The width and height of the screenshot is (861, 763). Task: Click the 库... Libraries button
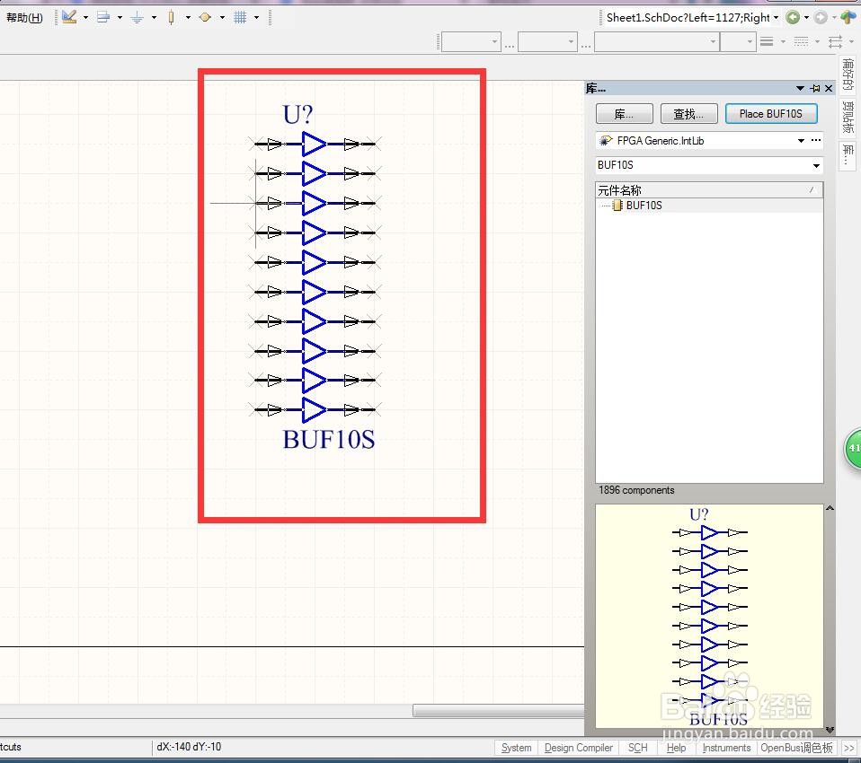(625, 114)
